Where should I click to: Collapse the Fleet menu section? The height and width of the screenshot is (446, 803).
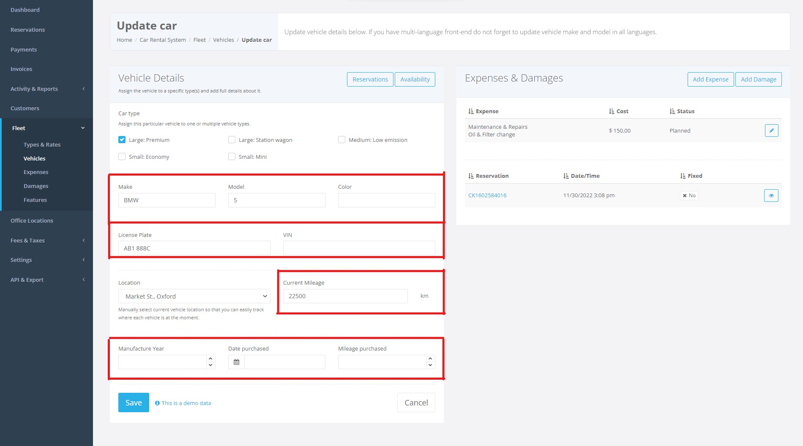coord(46,128)
